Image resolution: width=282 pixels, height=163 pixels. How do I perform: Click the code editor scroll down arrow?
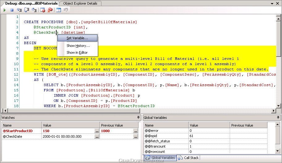pos(278,106)
